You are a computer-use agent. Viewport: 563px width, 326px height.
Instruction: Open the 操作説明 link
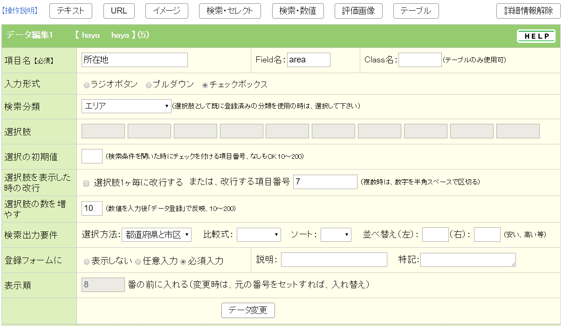20,11
